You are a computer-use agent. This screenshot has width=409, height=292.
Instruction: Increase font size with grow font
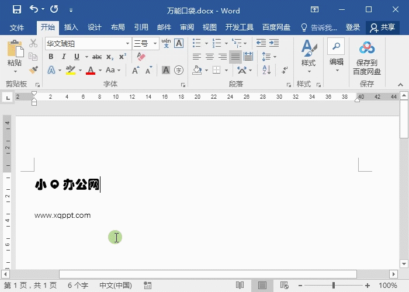(x=136, y=70)
